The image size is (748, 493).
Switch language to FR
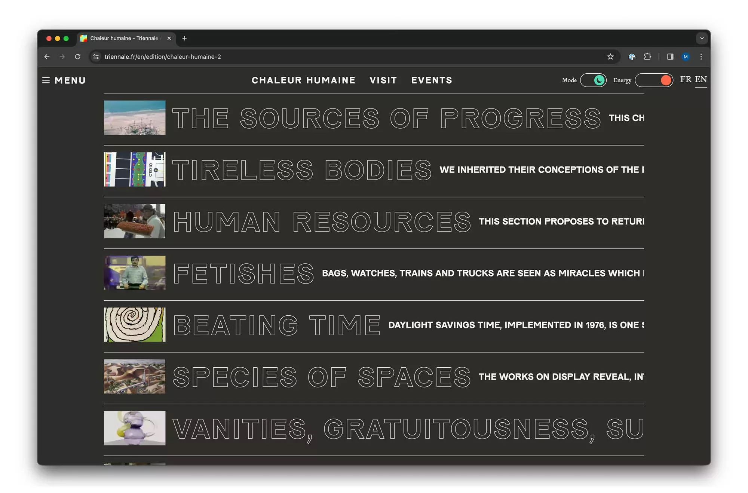[686, 79]
